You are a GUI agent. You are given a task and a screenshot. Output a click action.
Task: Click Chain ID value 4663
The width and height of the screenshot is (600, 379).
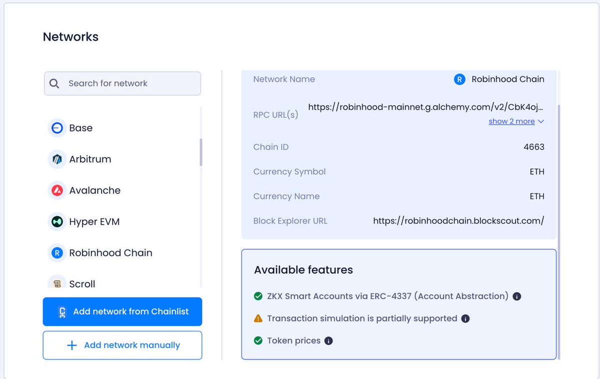(534, 147)
